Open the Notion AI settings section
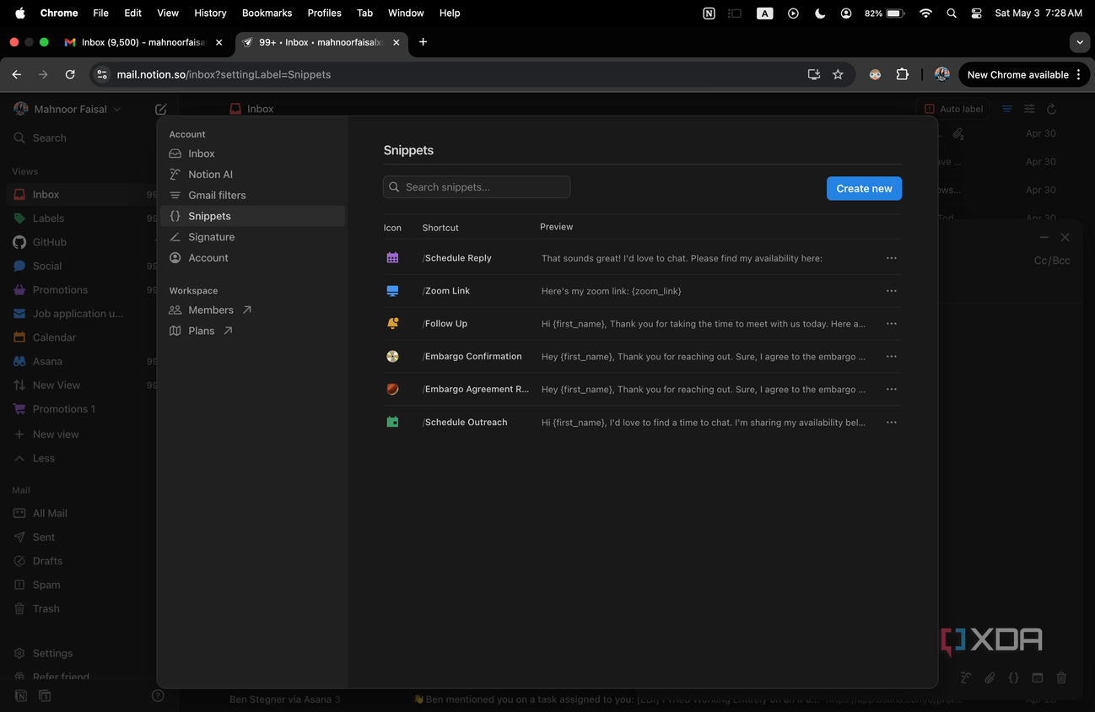 click(253, 175)
